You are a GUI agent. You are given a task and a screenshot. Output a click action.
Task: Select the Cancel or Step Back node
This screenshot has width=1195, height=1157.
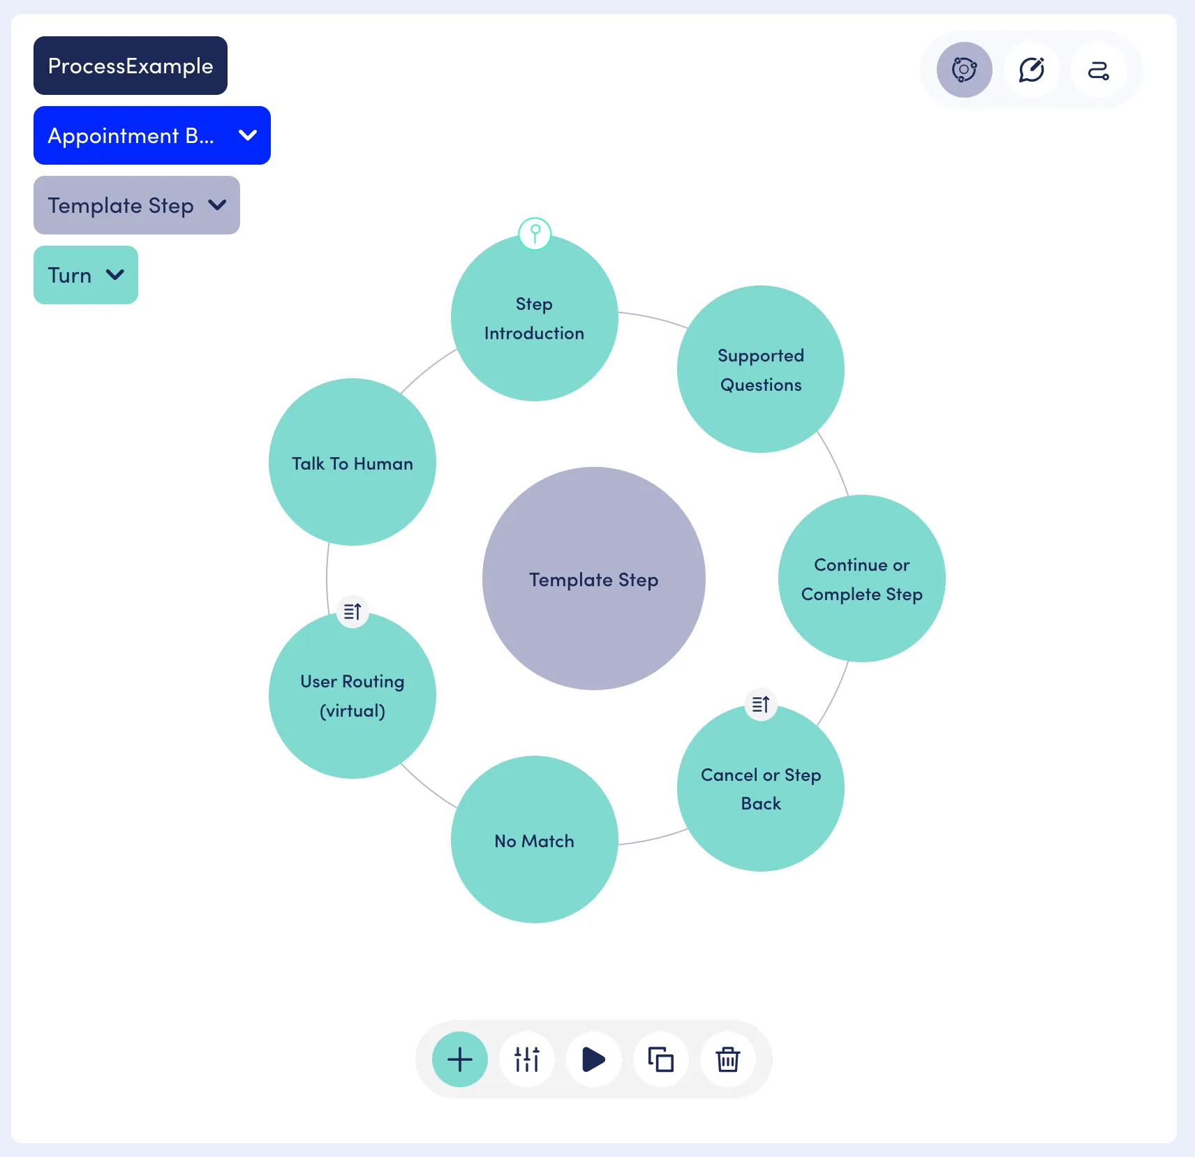(x=761, y=788)
